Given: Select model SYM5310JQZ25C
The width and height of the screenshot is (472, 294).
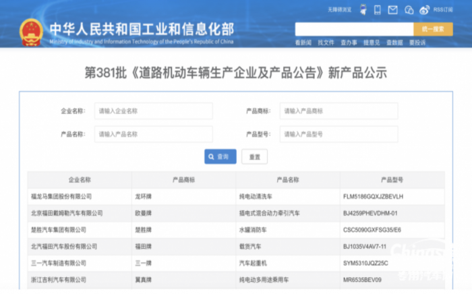Looking at the screenshot, I should (x=365, y=263).
